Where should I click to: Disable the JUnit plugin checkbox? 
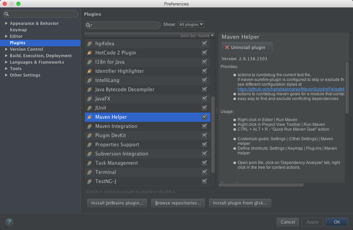[205, 108]
